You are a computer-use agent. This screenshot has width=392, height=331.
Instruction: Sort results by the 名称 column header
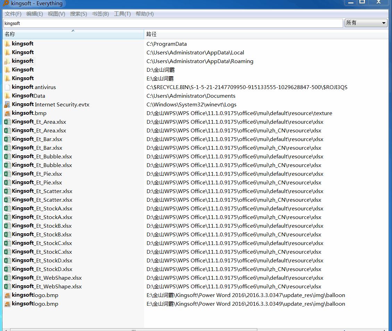click(x=73, y=34)
